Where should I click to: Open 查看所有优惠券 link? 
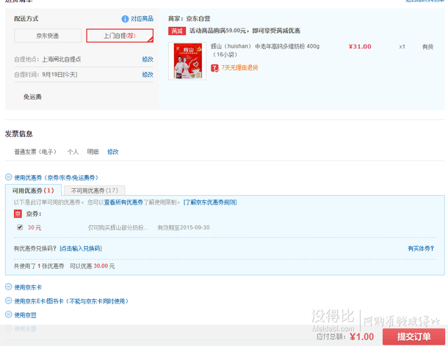123,202
